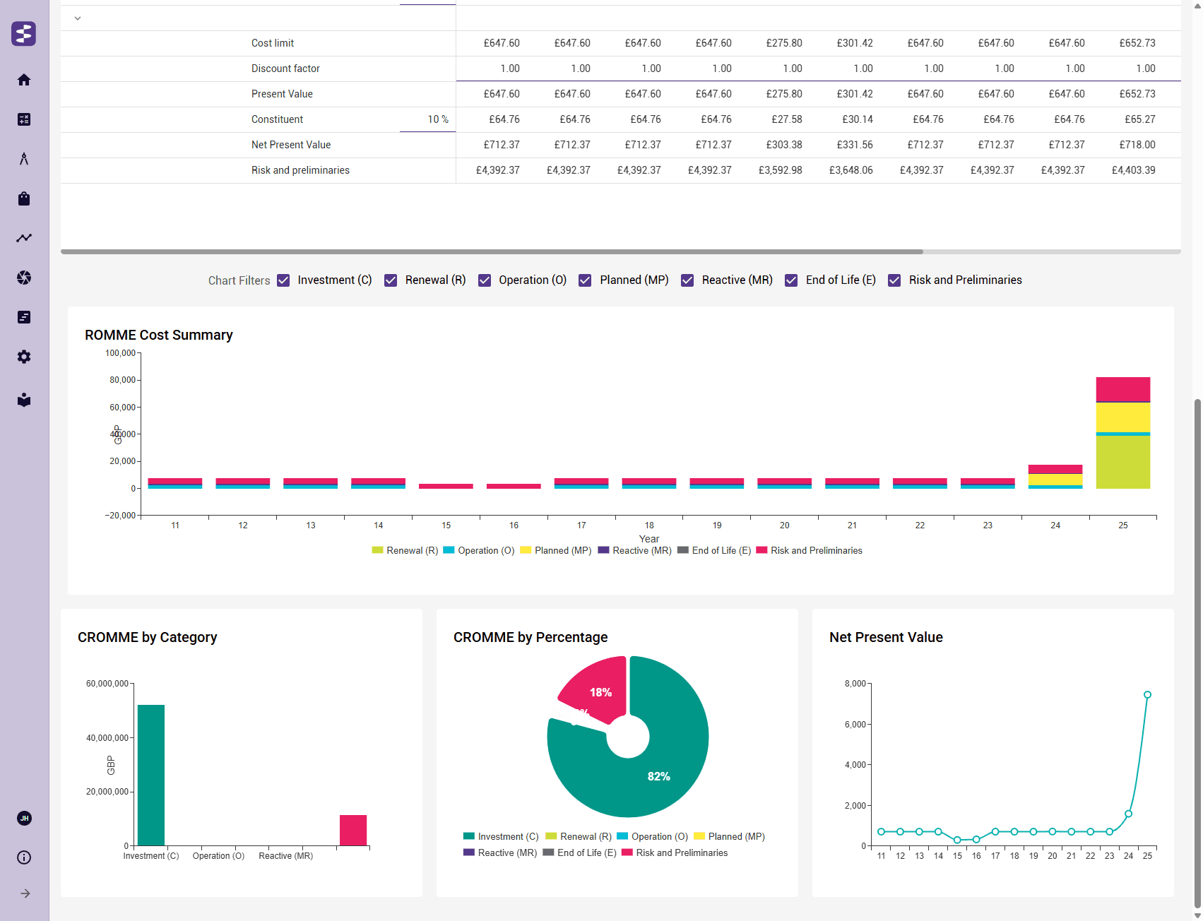Image resolution: width=1203 pixels, height=921 pixels.
Task: Toggle the Risk and Preliminaries filter checkbox
Action: pyautogui.click(x=894, y=280)
